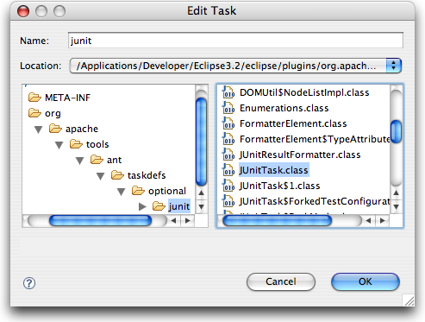Collapse the optional tree node
425x322 pixels.
point(122,192)
